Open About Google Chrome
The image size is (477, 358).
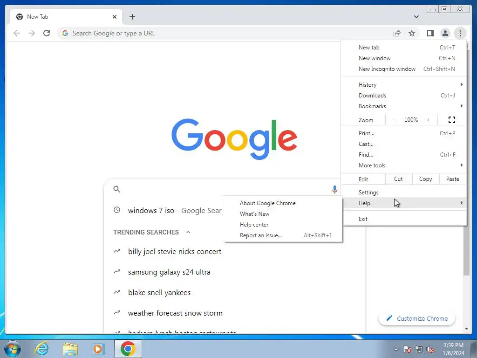pos(282,203)
